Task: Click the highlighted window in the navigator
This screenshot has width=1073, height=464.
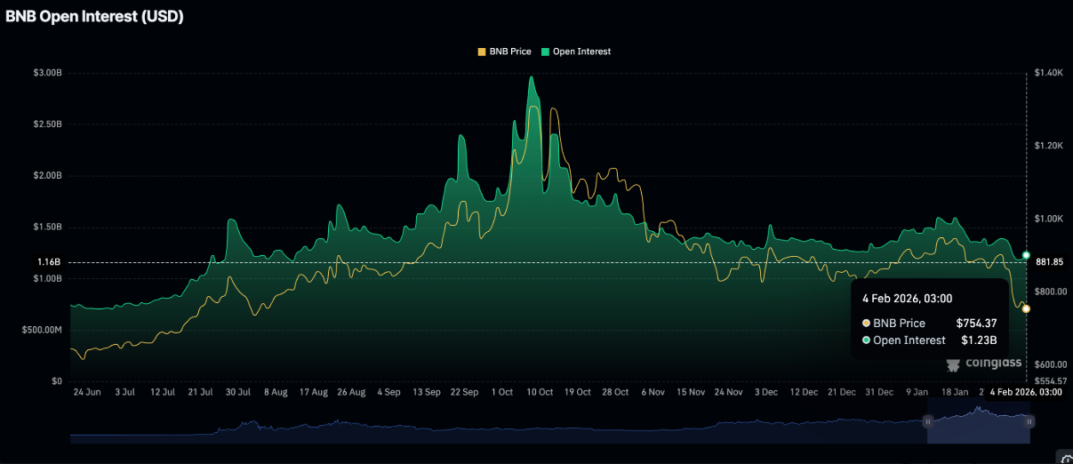Action: pos(978,427)
